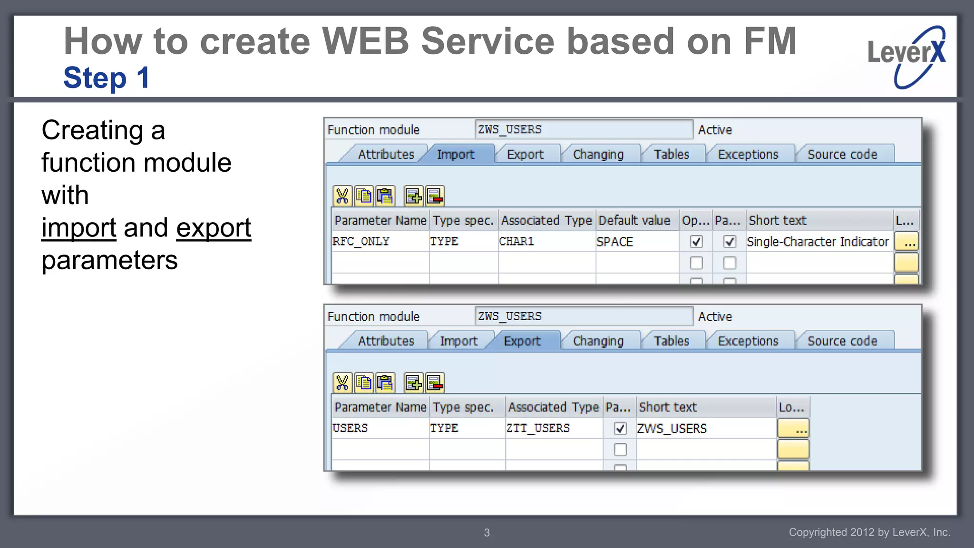This screenshot has height=548, width=974.
Task: Tick the Pass Value checkbox in the empty row below RFC_ONLY
Action: (x=730, y=263)
